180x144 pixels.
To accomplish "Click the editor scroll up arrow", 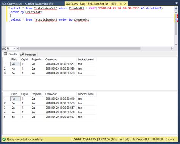I will [176, 13].
